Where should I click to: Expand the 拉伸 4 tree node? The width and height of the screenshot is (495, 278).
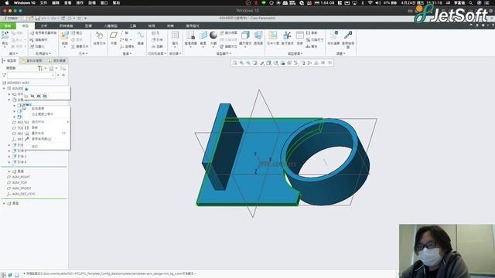tap(9, 162)
